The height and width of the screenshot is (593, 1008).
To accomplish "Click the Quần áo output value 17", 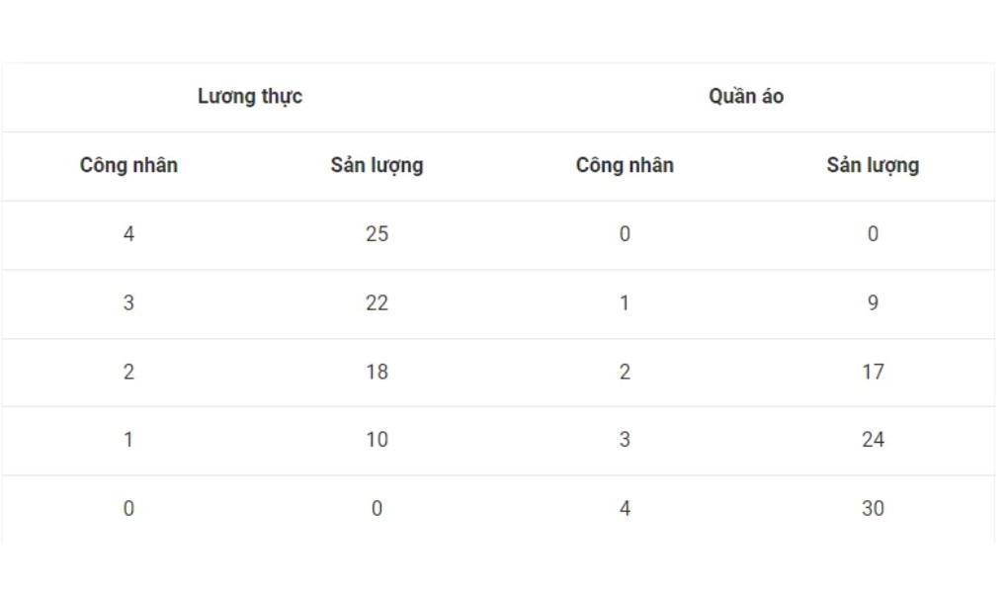I will [873, 372].
